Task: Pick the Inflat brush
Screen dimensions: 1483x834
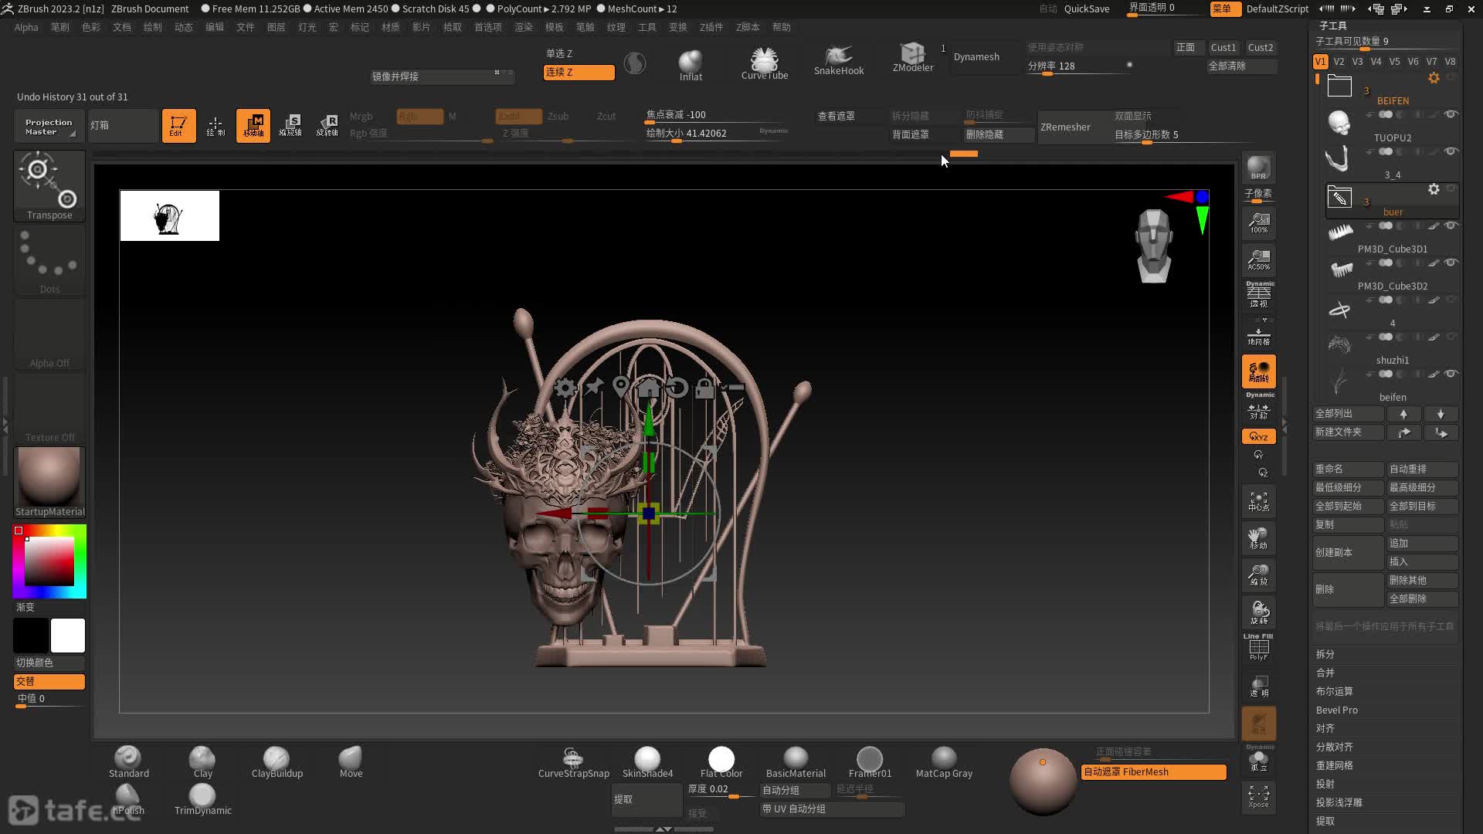Action: pos(691,64)
